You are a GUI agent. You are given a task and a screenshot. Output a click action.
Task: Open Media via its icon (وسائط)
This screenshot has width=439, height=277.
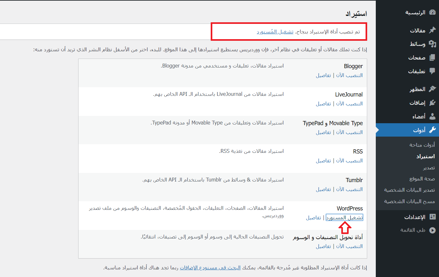[432, 44]
